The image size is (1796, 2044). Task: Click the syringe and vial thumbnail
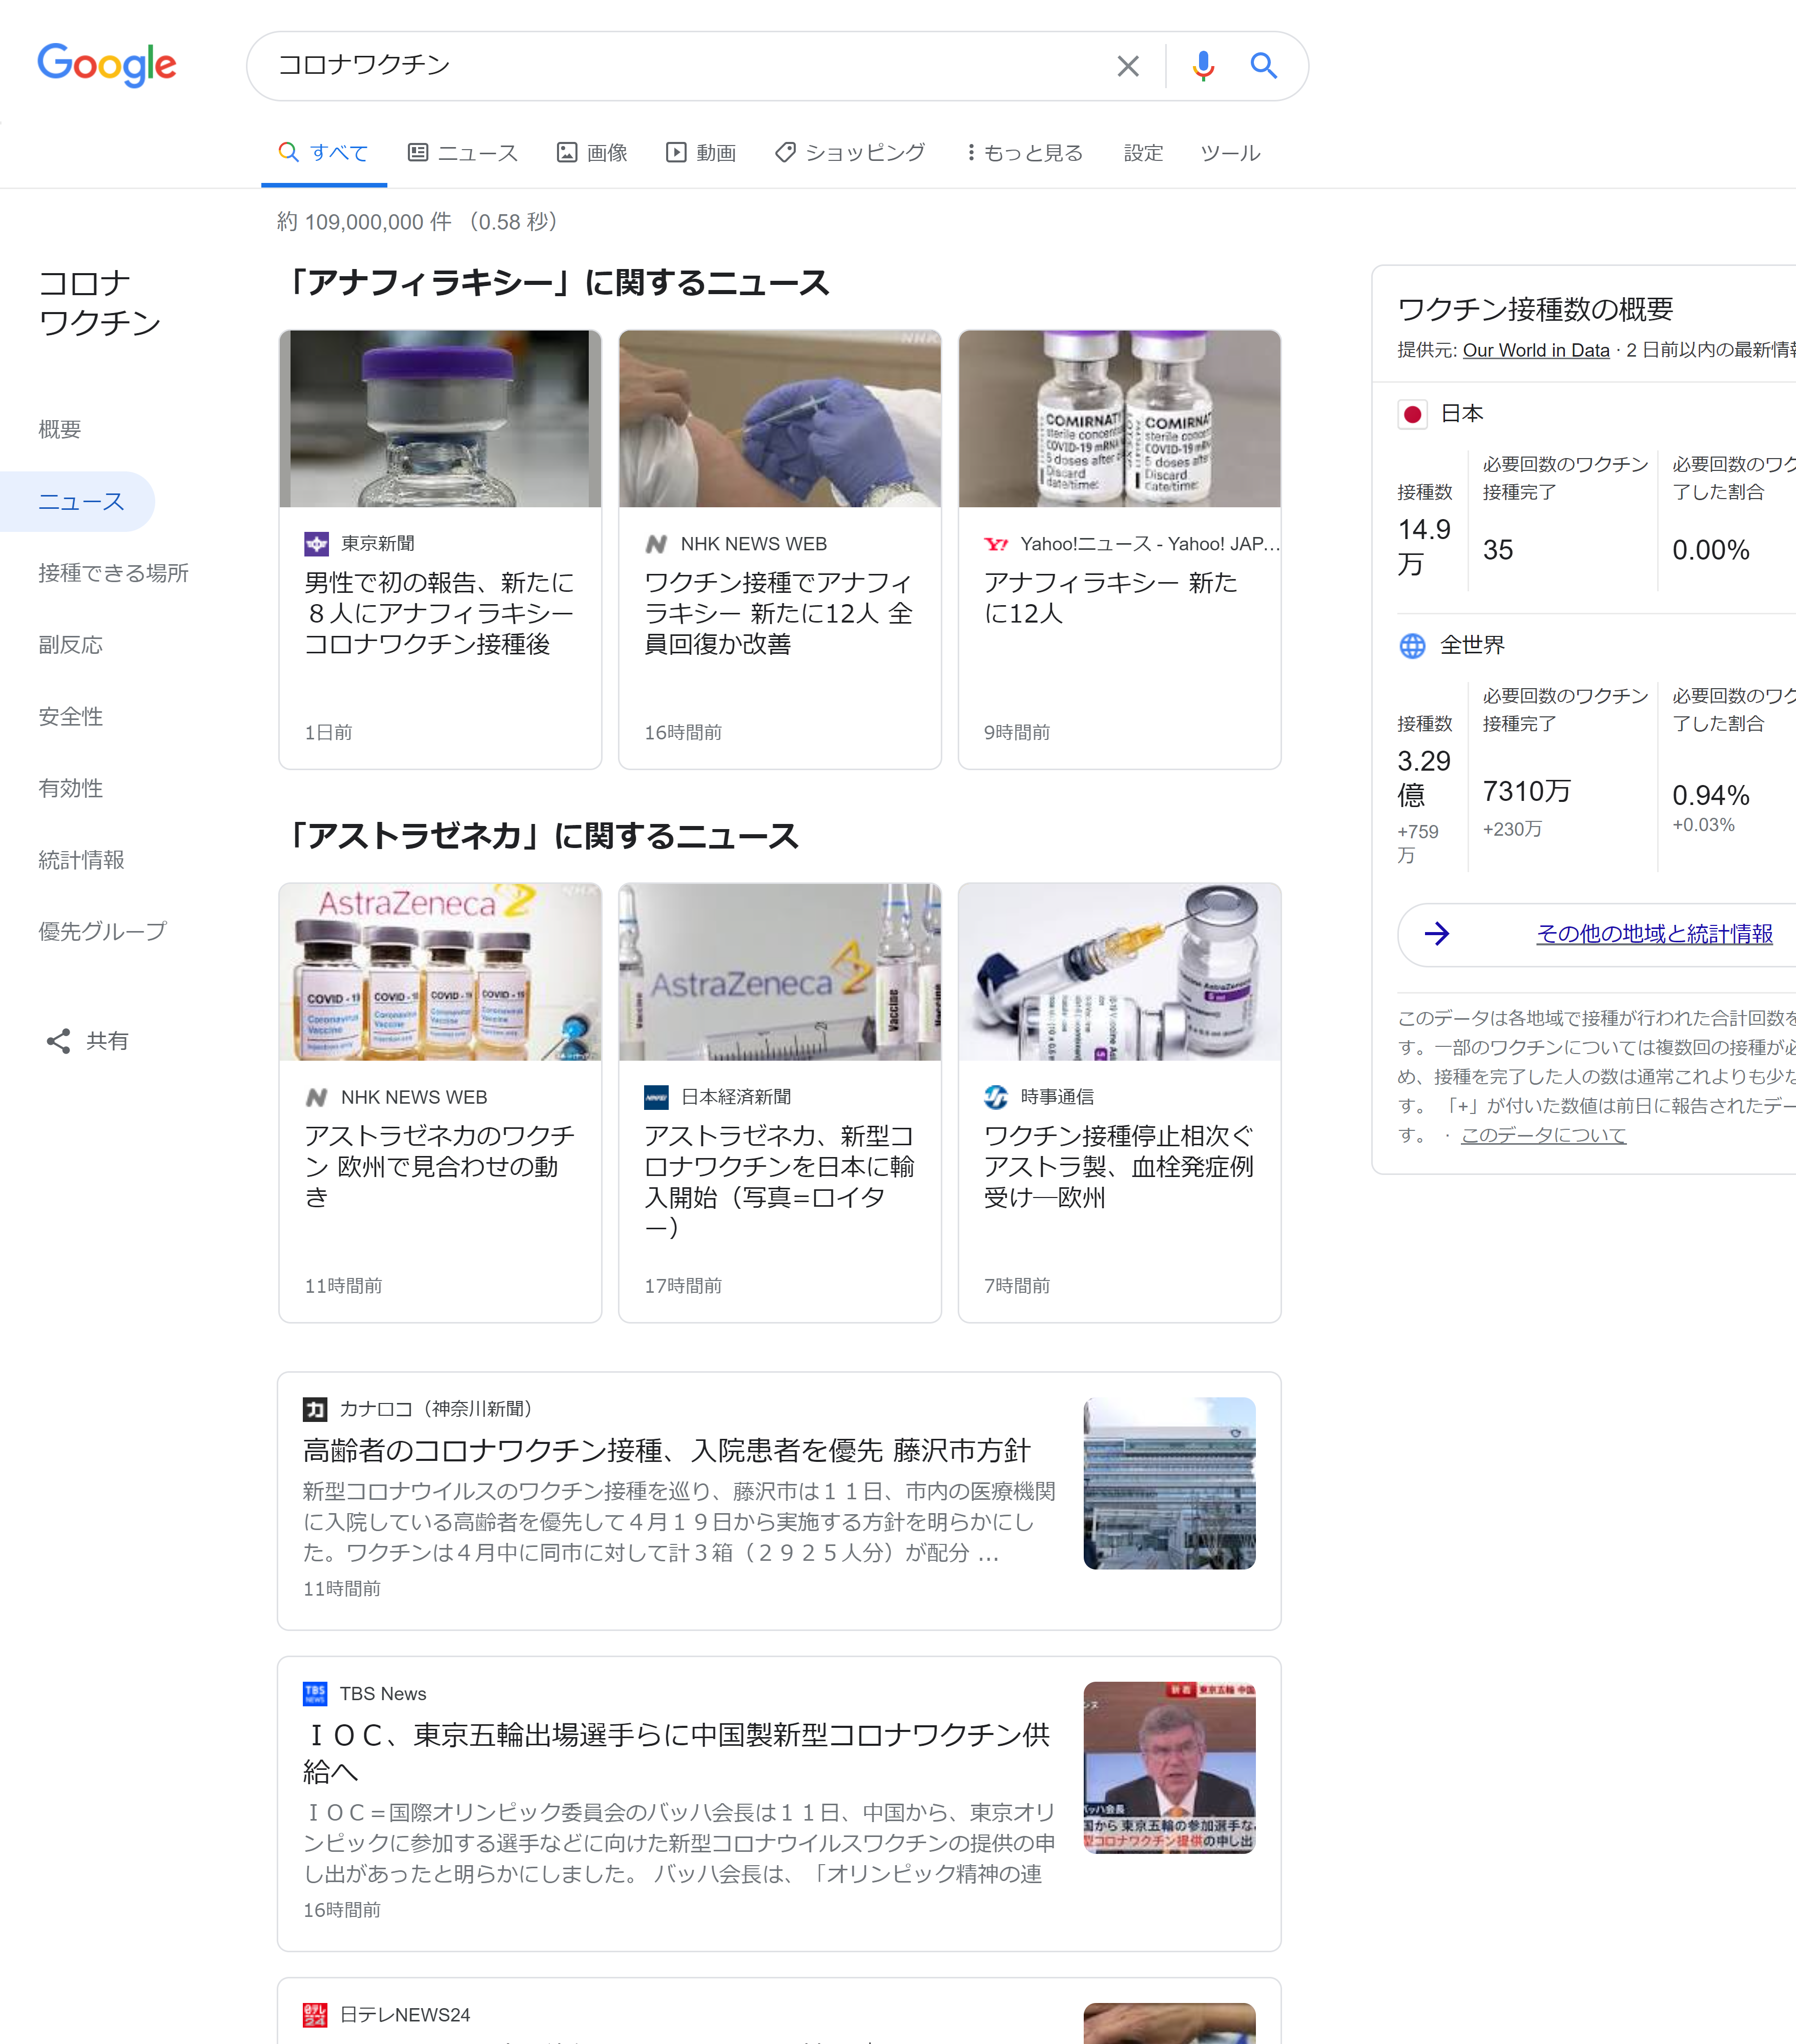pos(1119,972)
